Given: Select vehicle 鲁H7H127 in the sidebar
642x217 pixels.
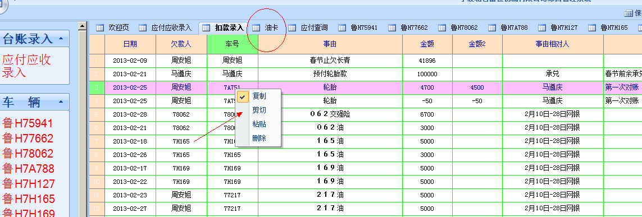Looking at the screenshot, I should 29,184.
